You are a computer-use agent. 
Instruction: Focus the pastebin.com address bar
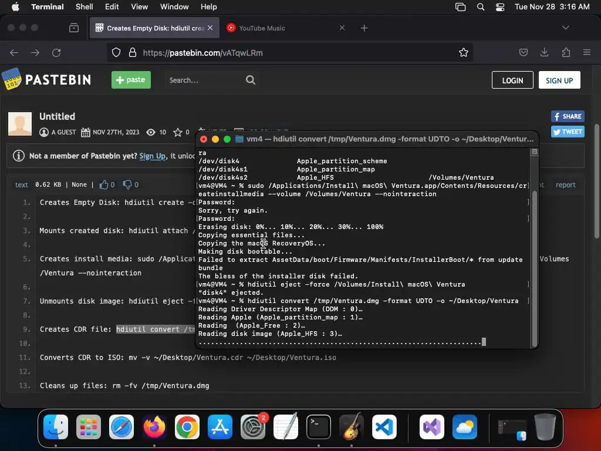tap(290, 52)
